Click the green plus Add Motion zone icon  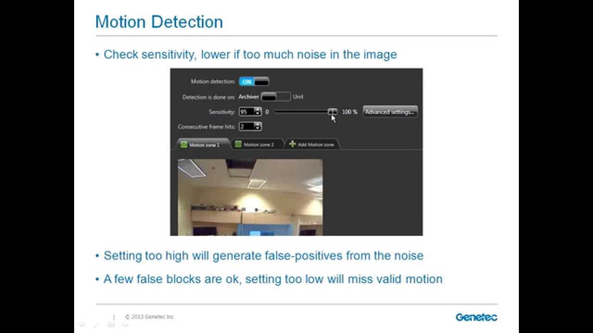click(292, 144)
